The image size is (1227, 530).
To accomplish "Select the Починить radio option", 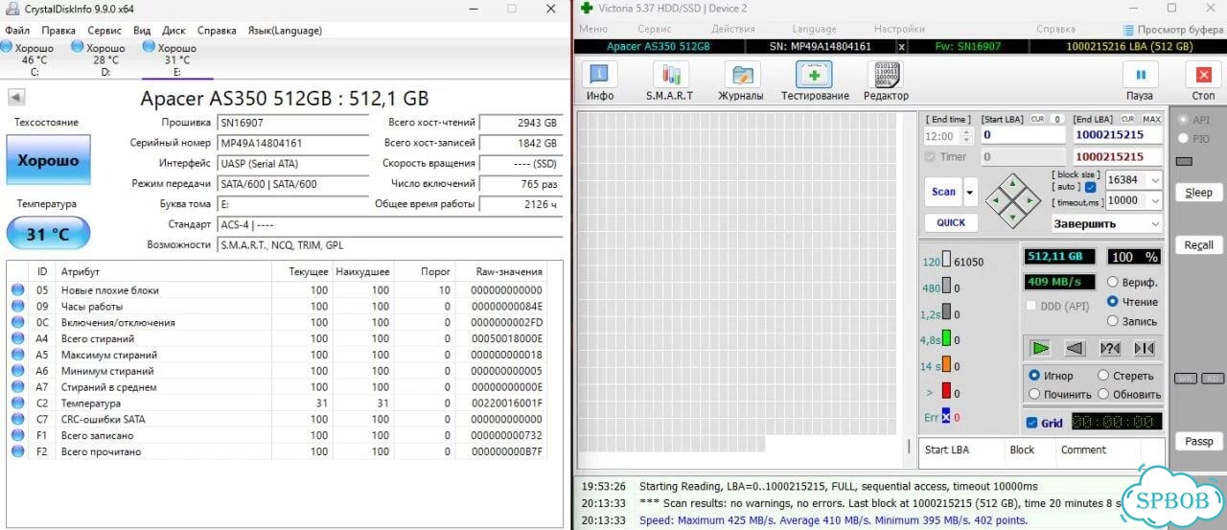I will [1034, 394].
